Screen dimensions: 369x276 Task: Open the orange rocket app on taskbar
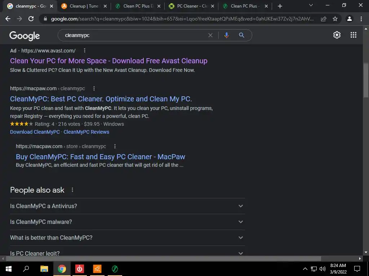[x=97, y=268]
